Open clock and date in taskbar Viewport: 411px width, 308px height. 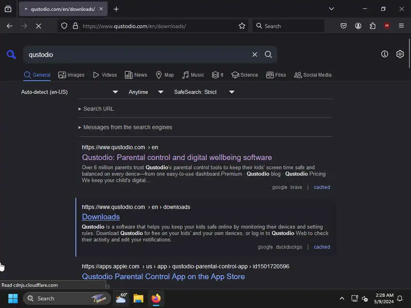pos(384,298)
